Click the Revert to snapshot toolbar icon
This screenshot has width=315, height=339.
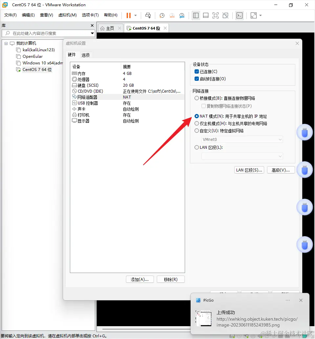pyautogui.click(x=172, y=15)
